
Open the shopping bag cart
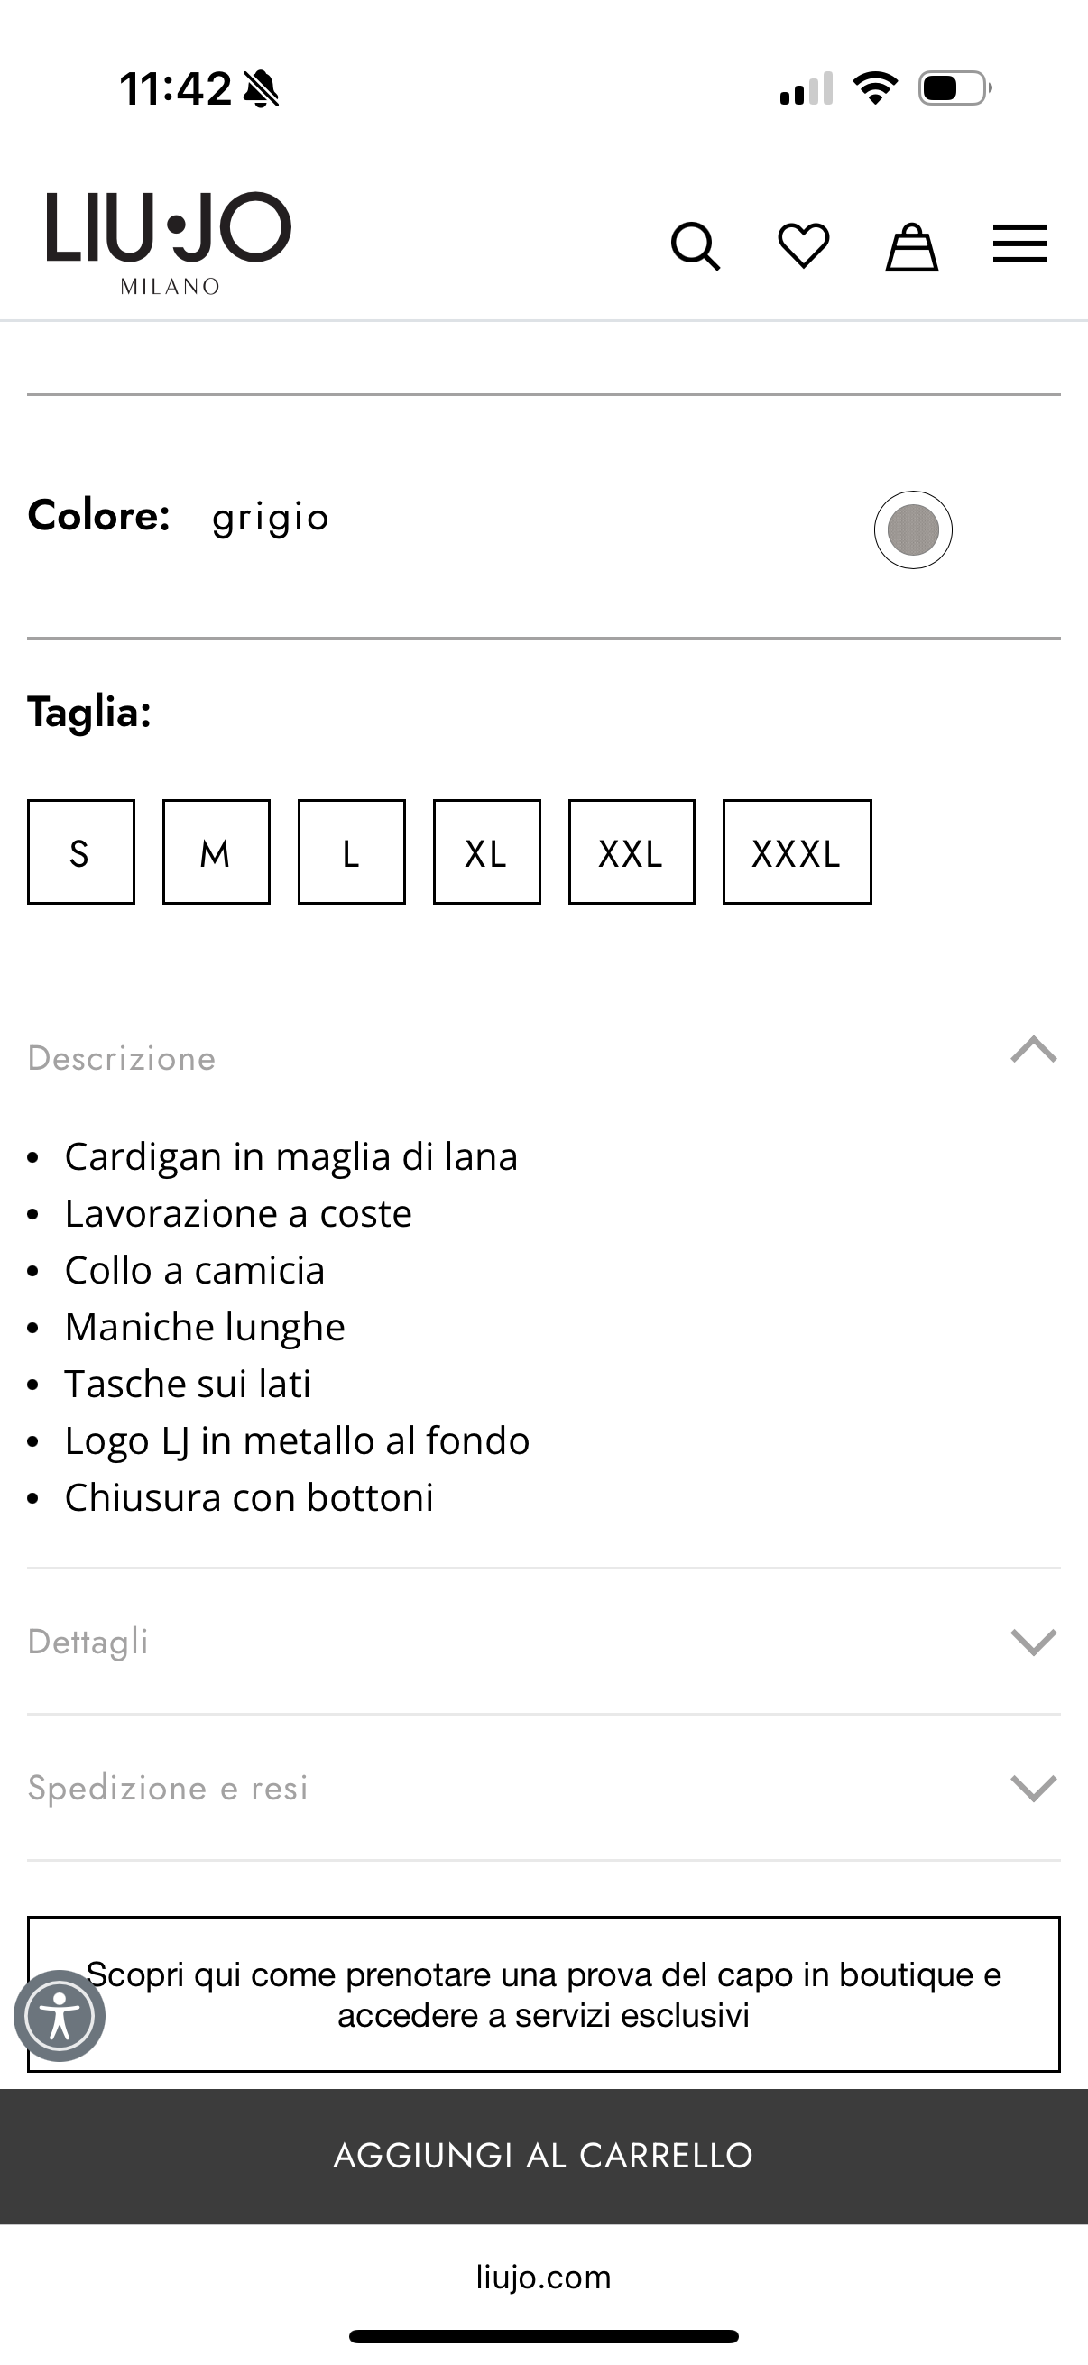(x=911, y=247)
